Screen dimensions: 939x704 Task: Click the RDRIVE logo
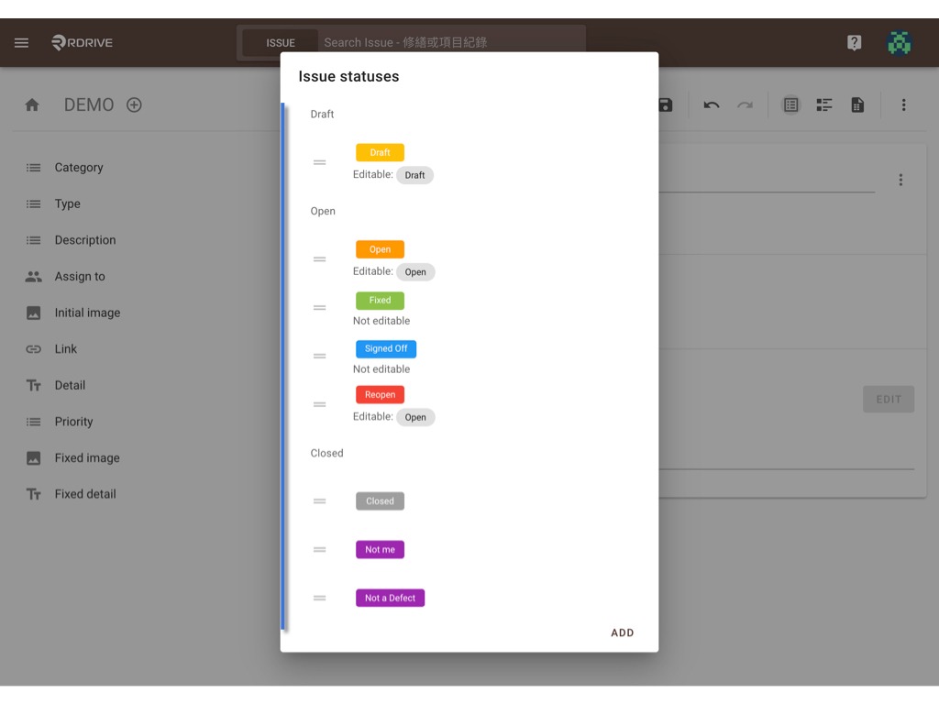pos(82,42)
